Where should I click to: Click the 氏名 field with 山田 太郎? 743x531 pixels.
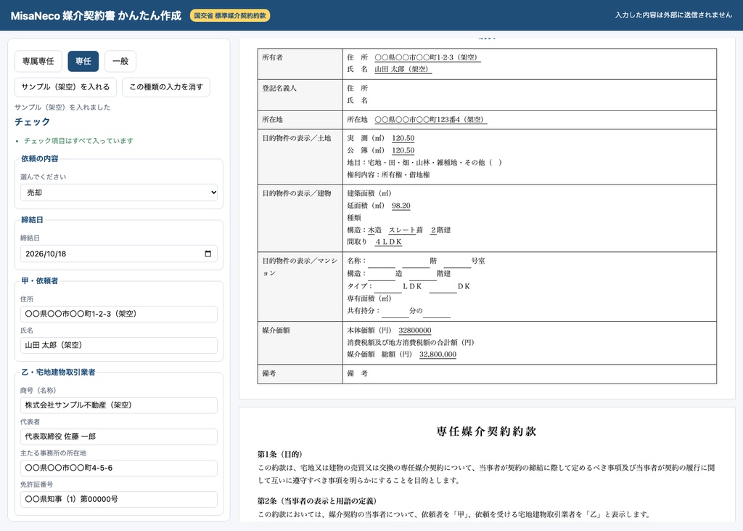pyautogui.click(x=119, y=346)
